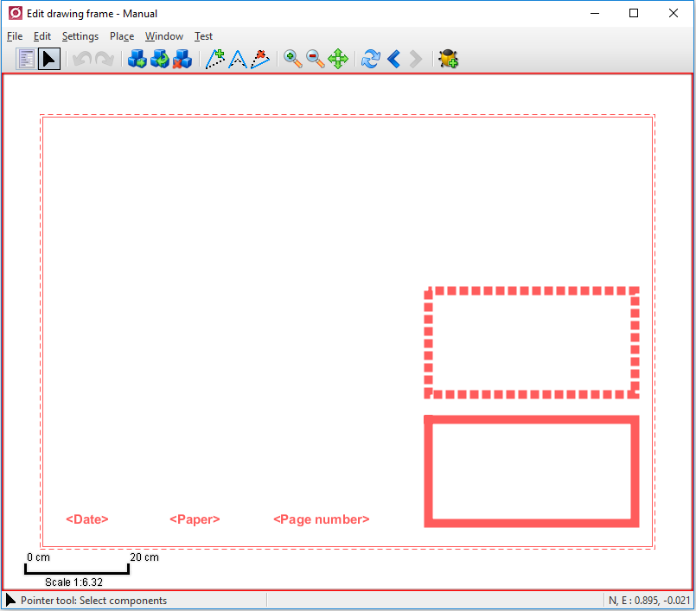
Task: Click the bug report icon with green plus
Action: click(x=449, y=59)
